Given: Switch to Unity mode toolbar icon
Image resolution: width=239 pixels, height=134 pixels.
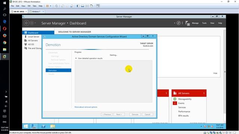Looking at the screenshot, I should [x=91, y=6].
